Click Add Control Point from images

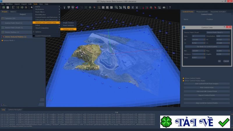pyautogui.click(x=207, y=84)
